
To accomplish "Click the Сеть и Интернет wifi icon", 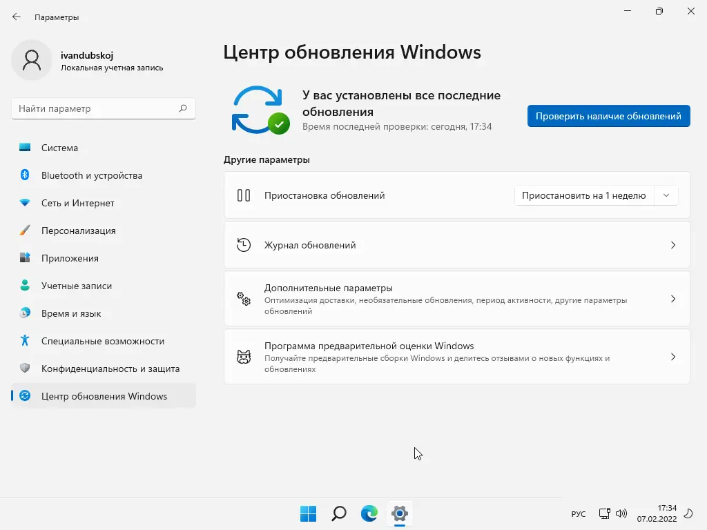I will point(25,203).
